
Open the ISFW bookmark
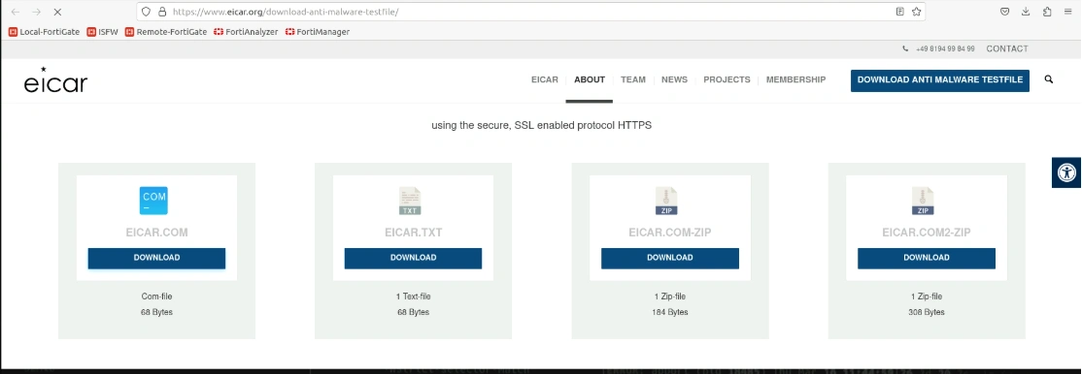click(103, 32)
